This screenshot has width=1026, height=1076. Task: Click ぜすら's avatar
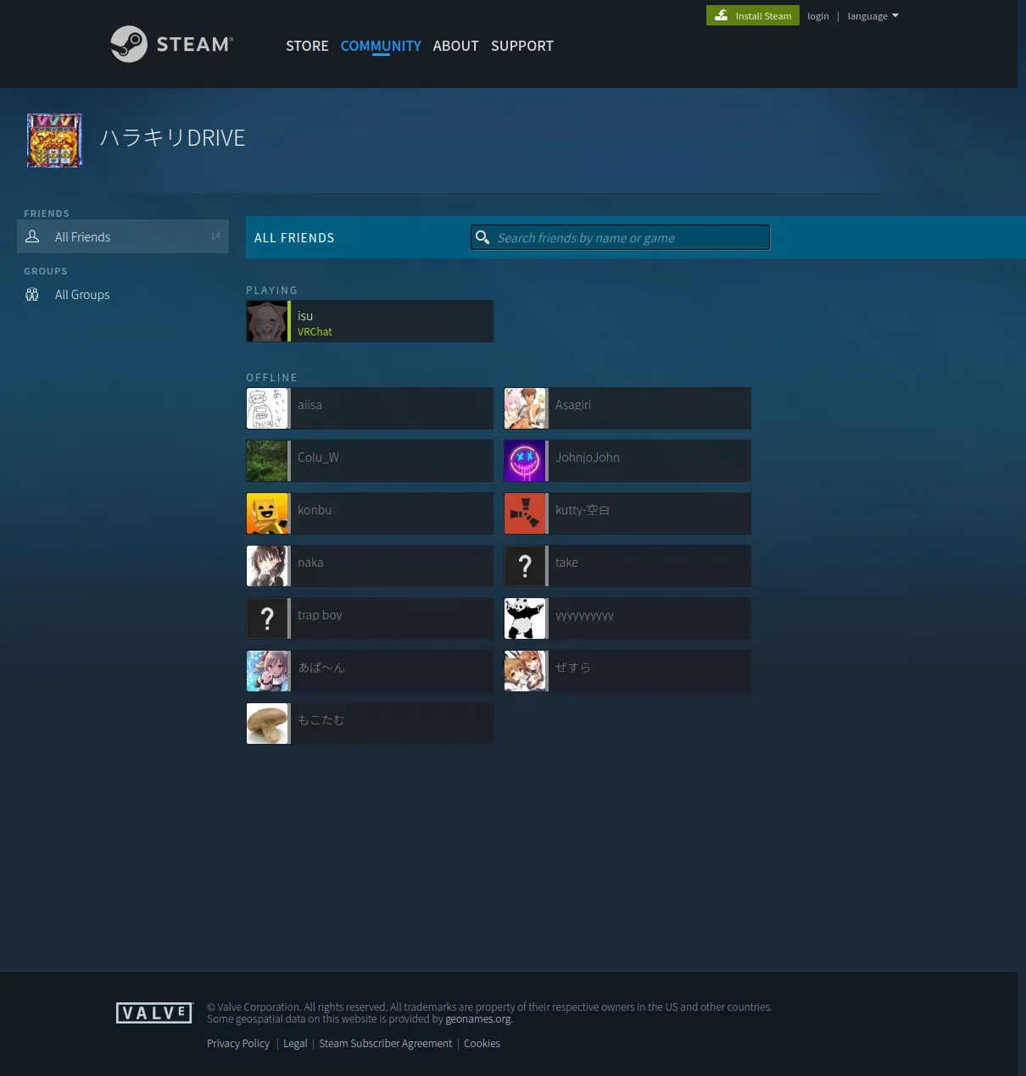click(525, 671)
